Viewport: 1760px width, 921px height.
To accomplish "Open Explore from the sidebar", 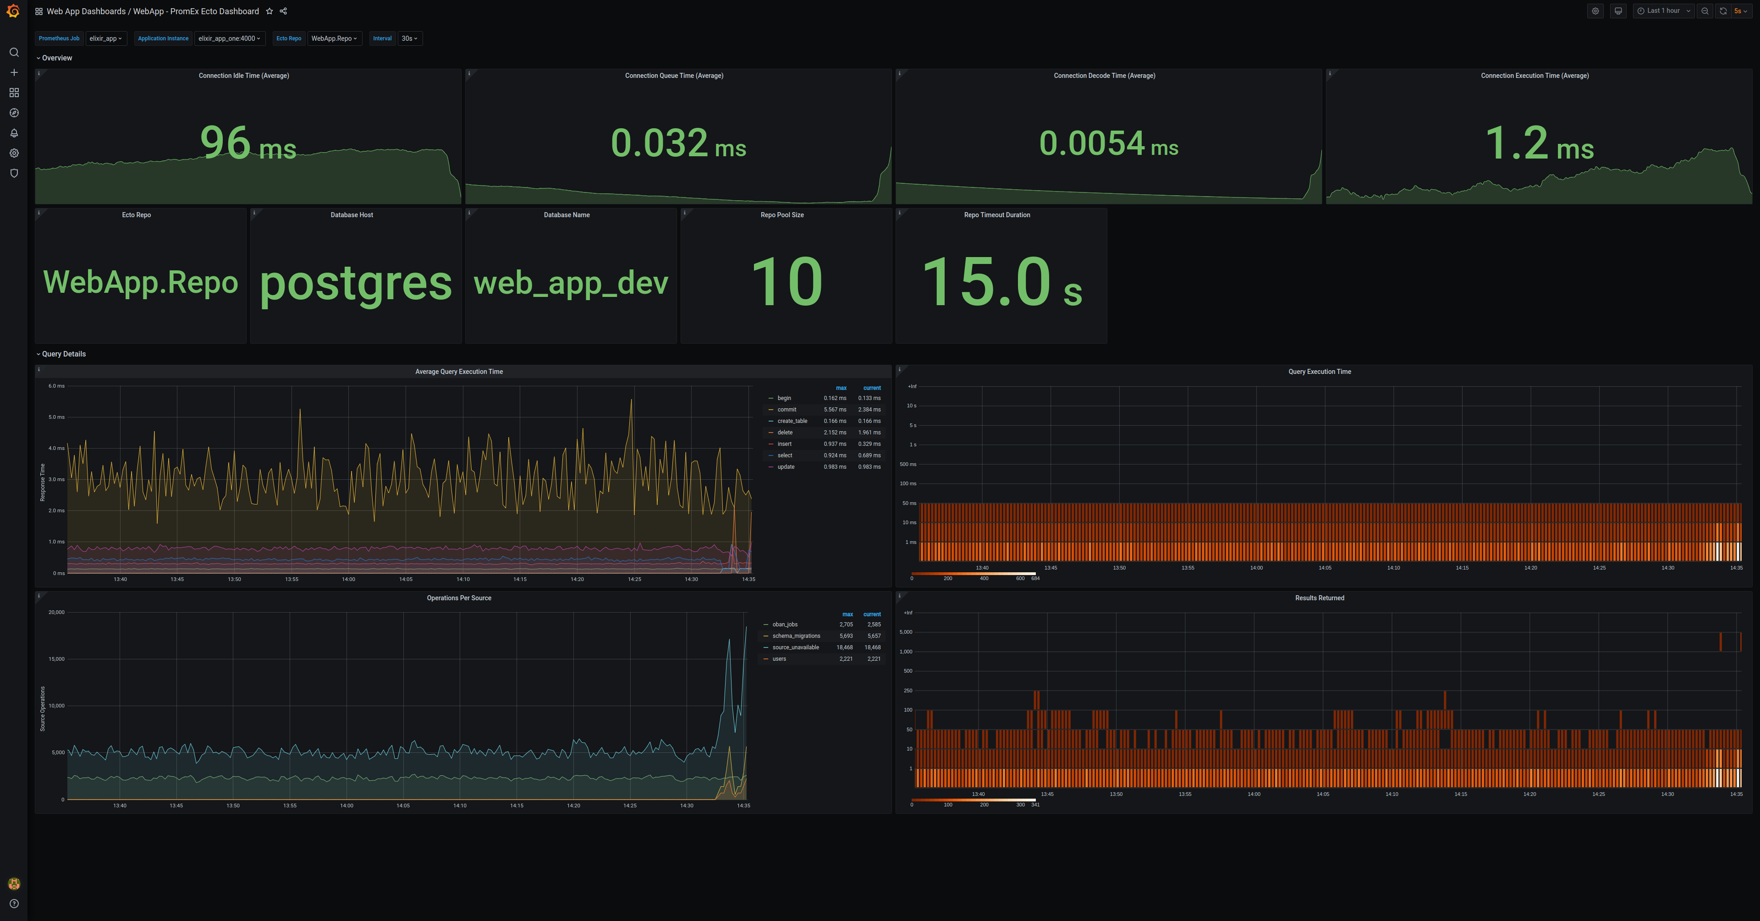I will [x=14, y=113].
